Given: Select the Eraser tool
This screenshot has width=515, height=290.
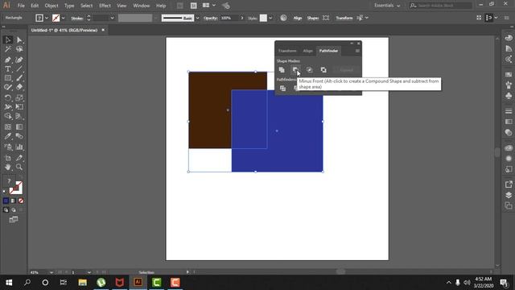Looking at the screenshot, I should pos(19,88).
